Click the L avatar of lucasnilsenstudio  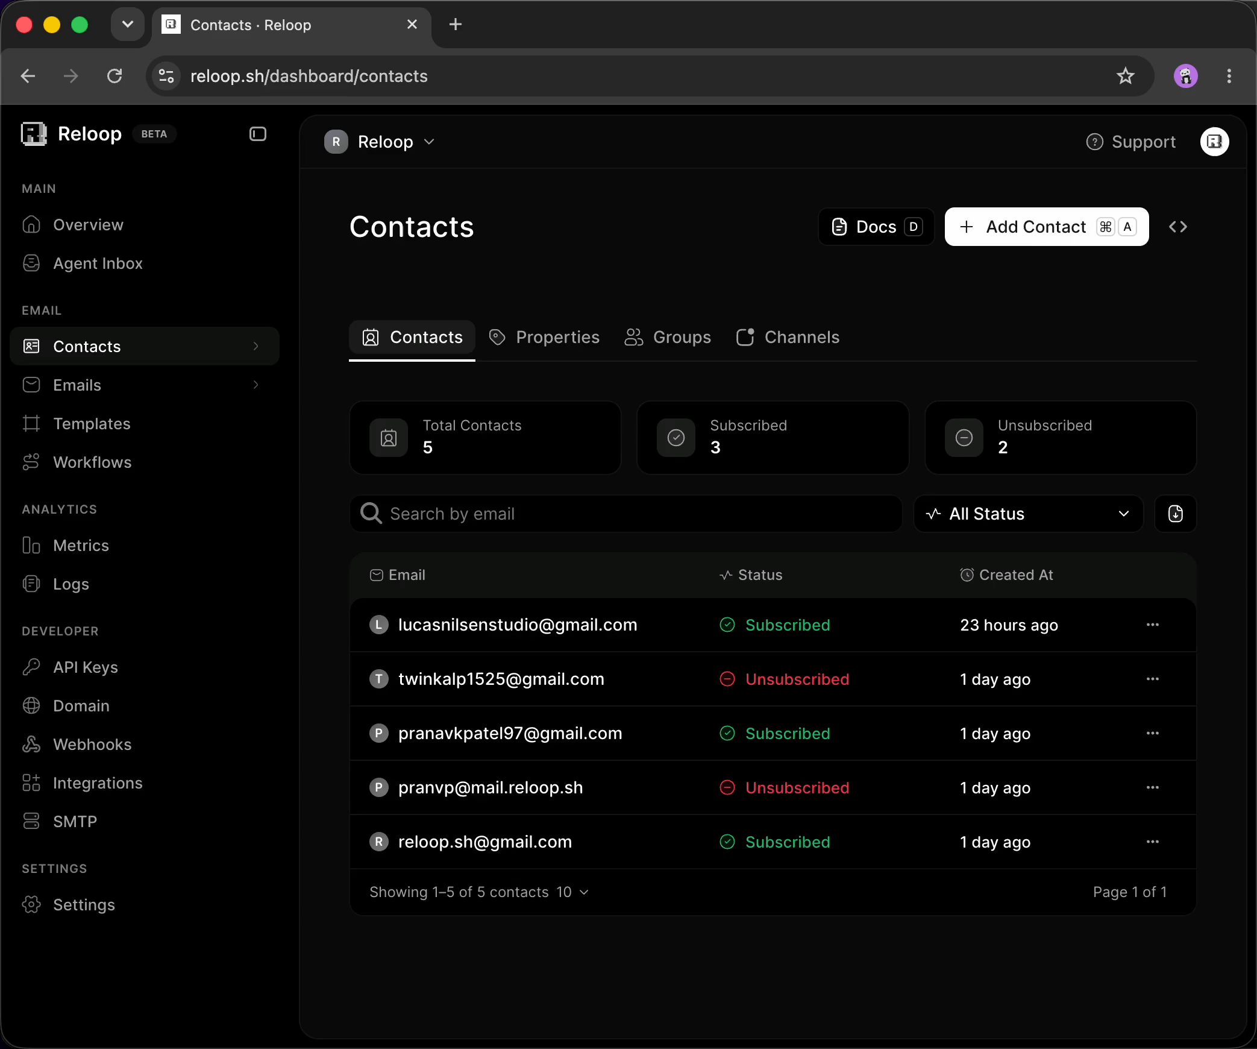click(x=378, y=625)
